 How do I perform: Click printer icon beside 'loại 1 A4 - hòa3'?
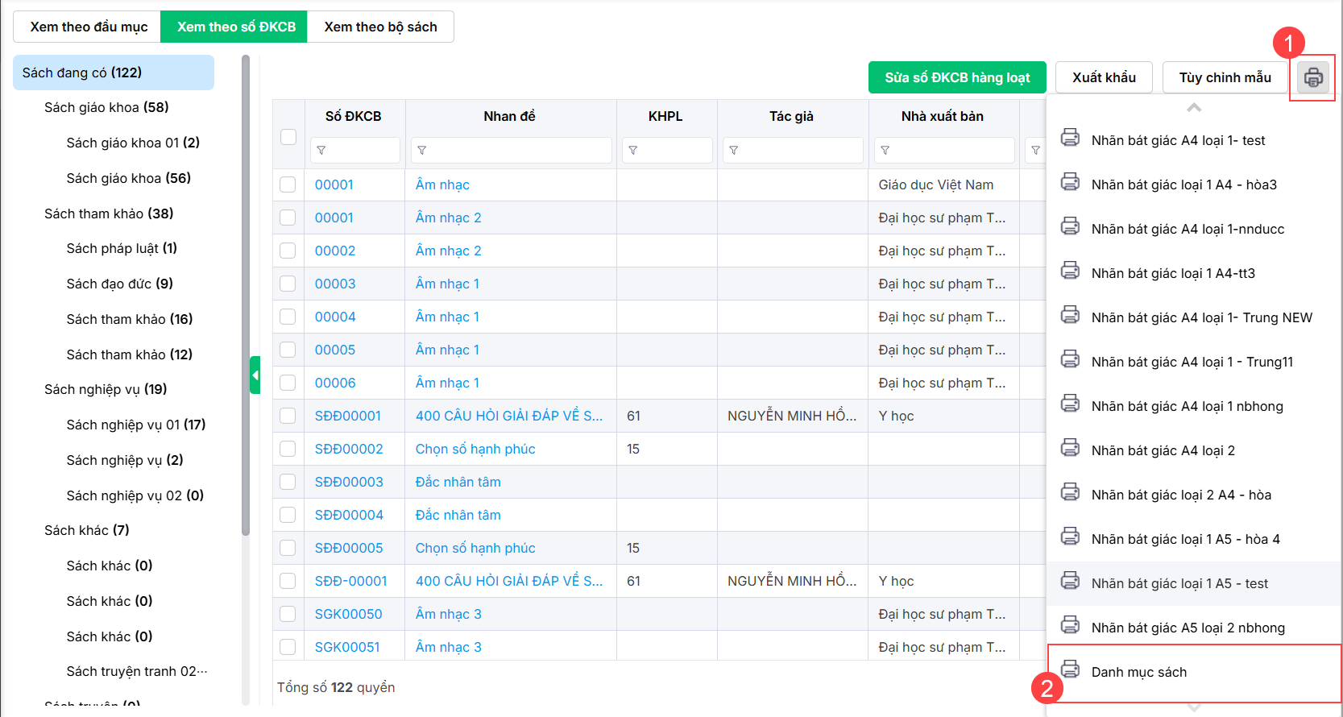[x=1070, y=182]
